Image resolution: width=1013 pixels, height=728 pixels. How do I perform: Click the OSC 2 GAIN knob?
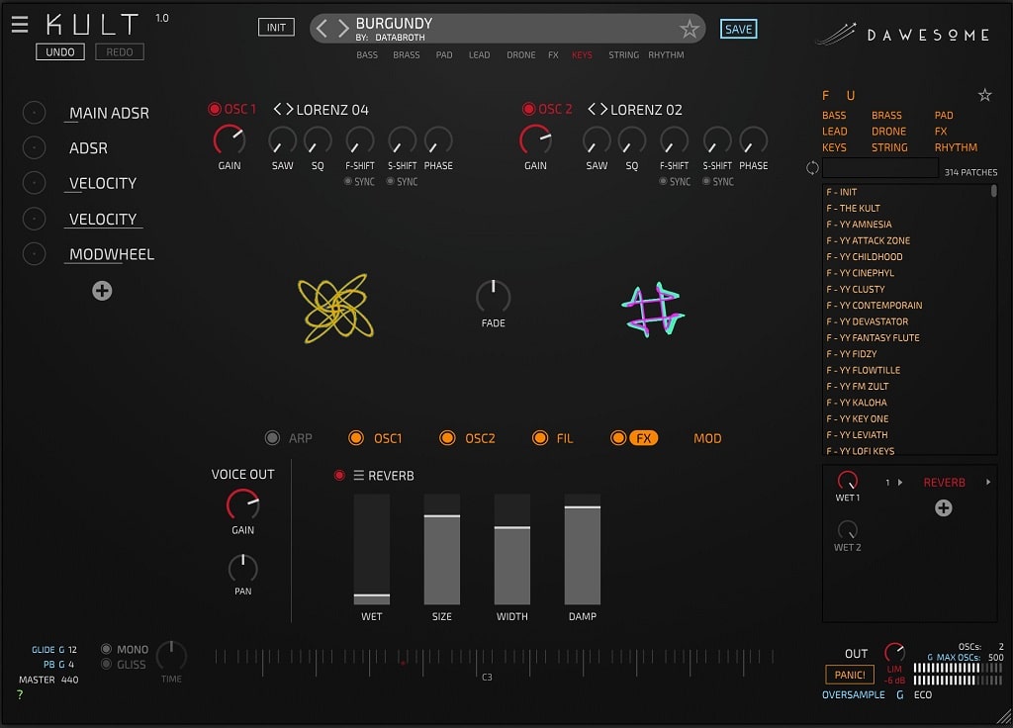[x=535, y=140]
